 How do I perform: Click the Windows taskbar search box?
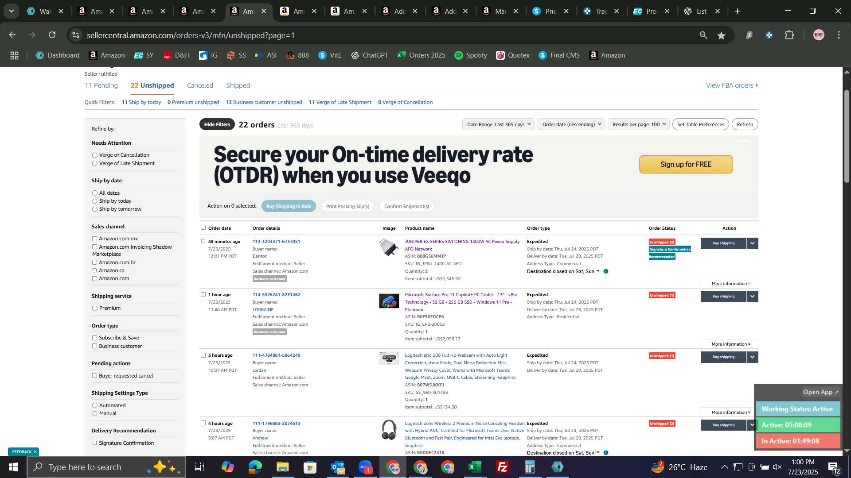point(106,467)
